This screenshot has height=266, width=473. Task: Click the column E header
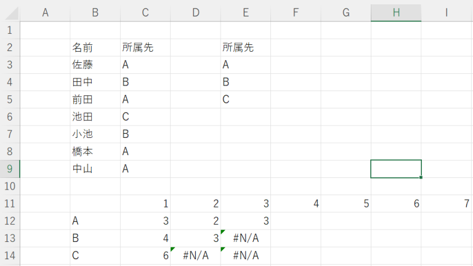coord(245,13)
